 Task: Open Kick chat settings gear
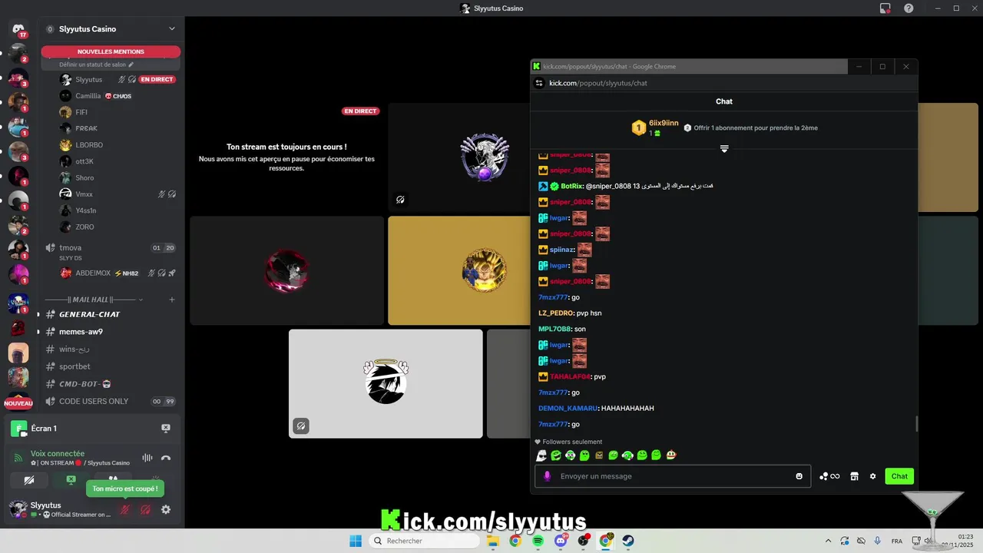(x=872, y=476)
